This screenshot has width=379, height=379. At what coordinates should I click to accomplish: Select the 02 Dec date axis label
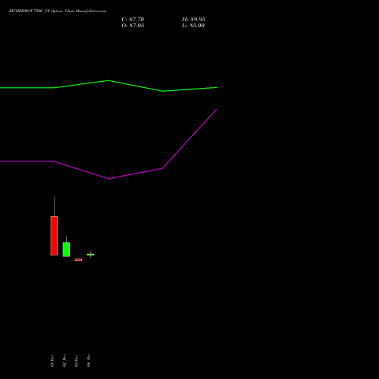tap(64, 360)
